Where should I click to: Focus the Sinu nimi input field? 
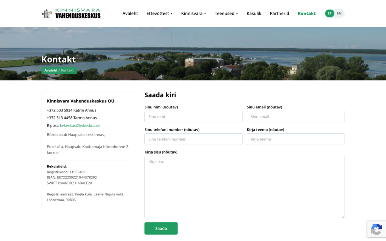[193, 117]
